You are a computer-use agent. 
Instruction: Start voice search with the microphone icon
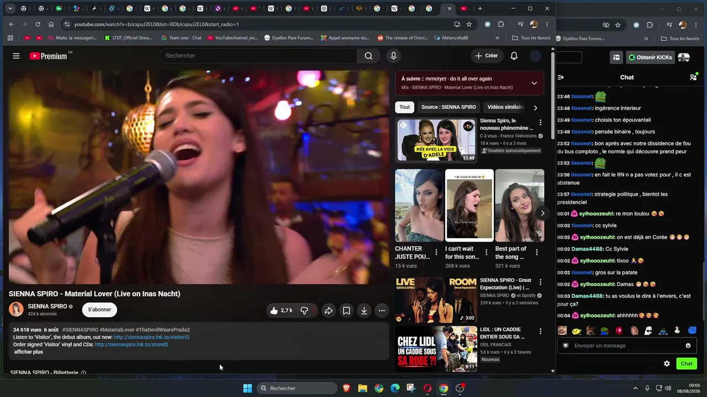pyautogui.click(x=393, y=56)
